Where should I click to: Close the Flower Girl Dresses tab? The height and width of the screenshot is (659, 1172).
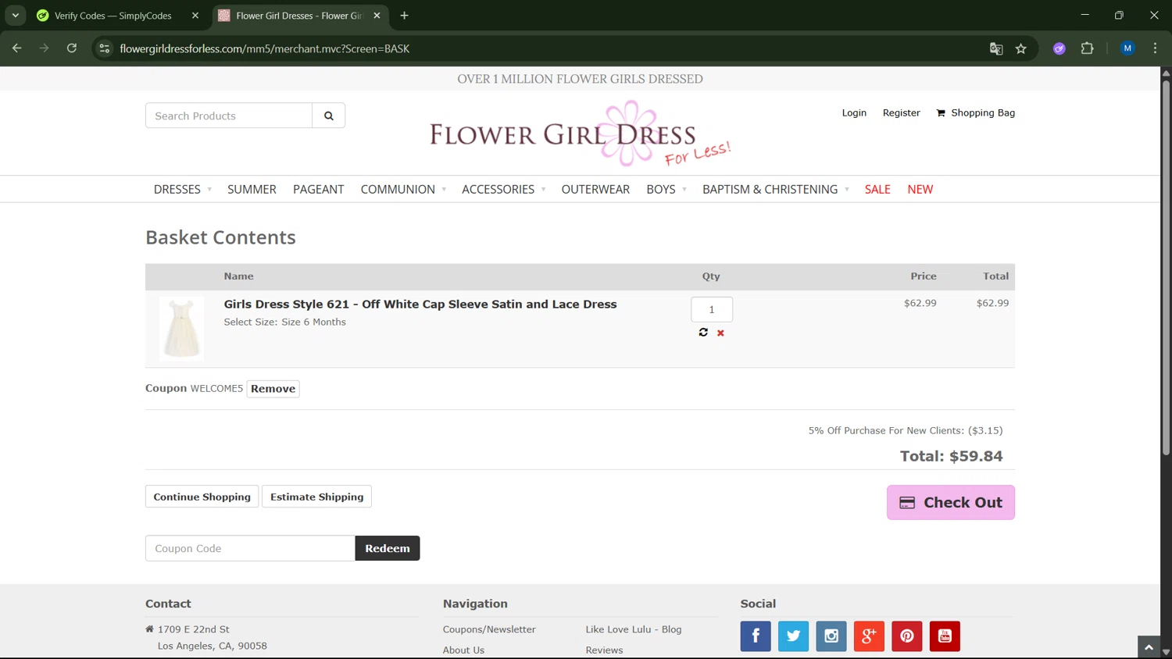377,16
